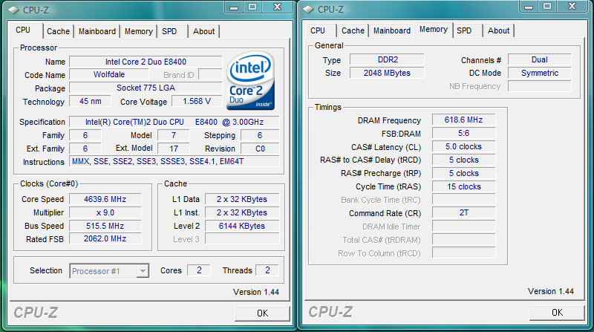Maximize the right CPU-Z window
The image size is (594, 332).
pyautogui.click(x=547, y=7)
